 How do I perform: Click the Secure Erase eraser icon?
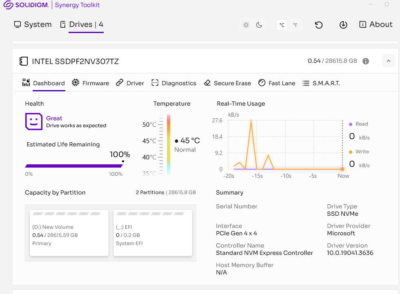pos(207,82)
